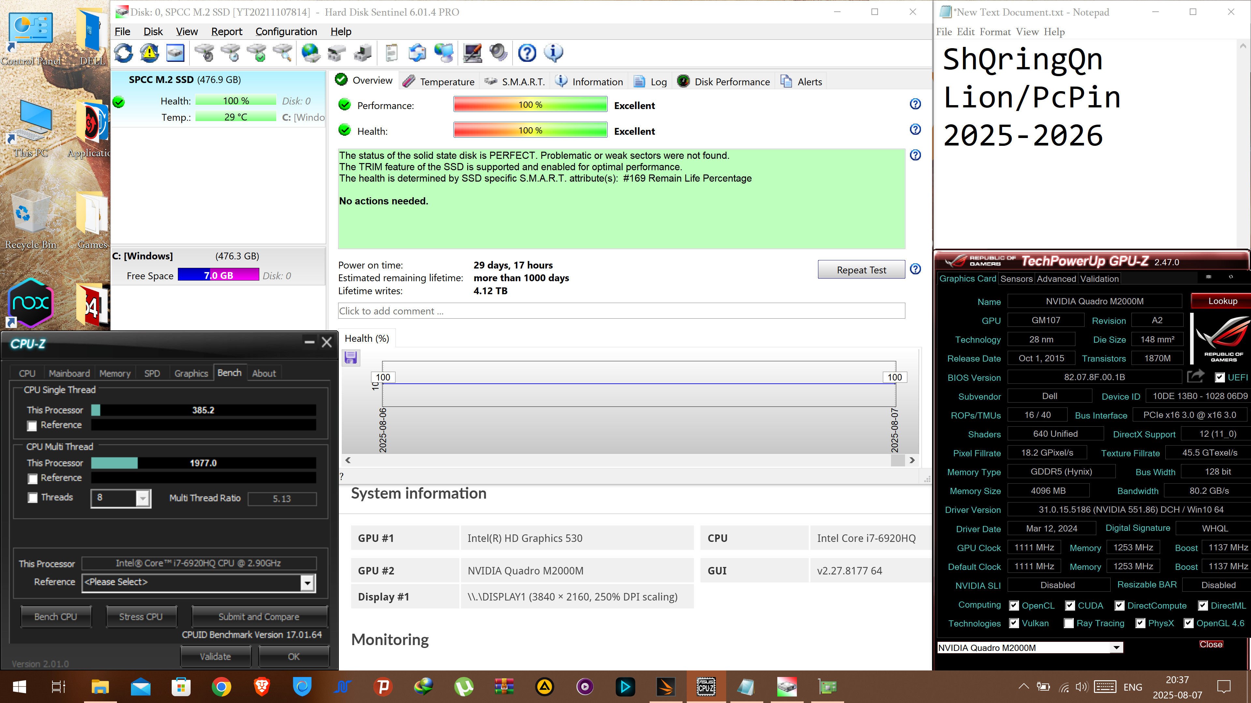Click the globe with monitor toolbar icon

click(443, 53)
